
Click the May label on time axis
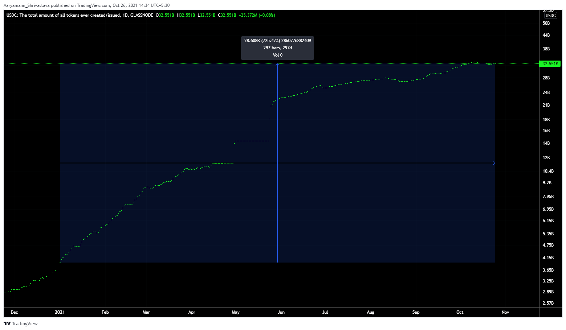(x=236, y=312)
